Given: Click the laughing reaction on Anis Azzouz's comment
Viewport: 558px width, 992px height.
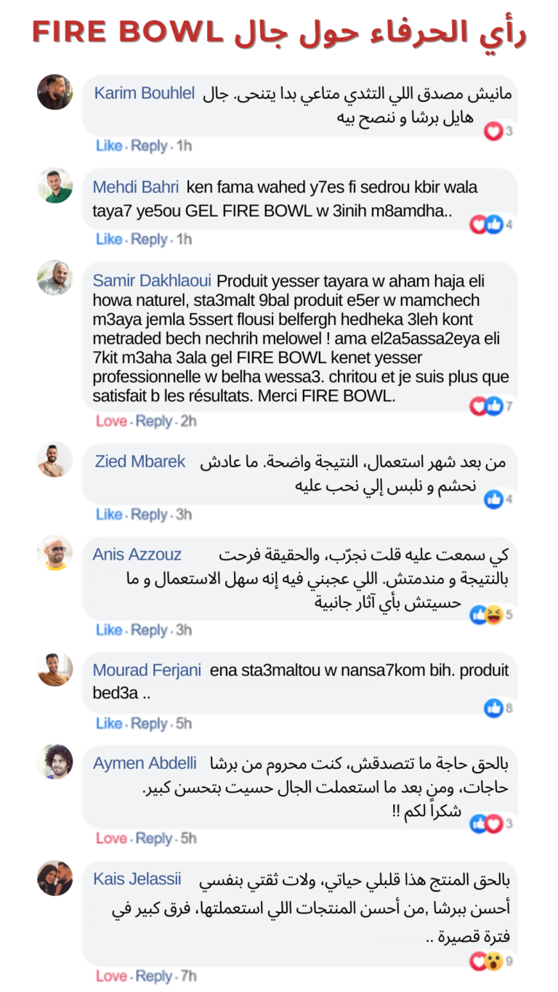Looking at the screenshot, I should [494, 615].
